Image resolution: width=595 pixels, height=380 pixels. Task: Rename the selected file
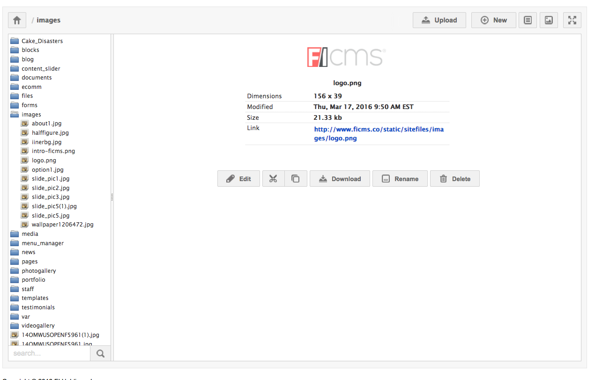click(x=400, y=179)
